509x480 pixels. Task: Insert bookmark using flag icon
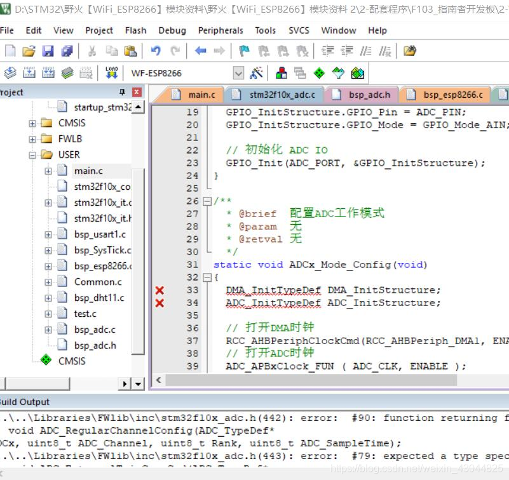(x=244, y=51)
